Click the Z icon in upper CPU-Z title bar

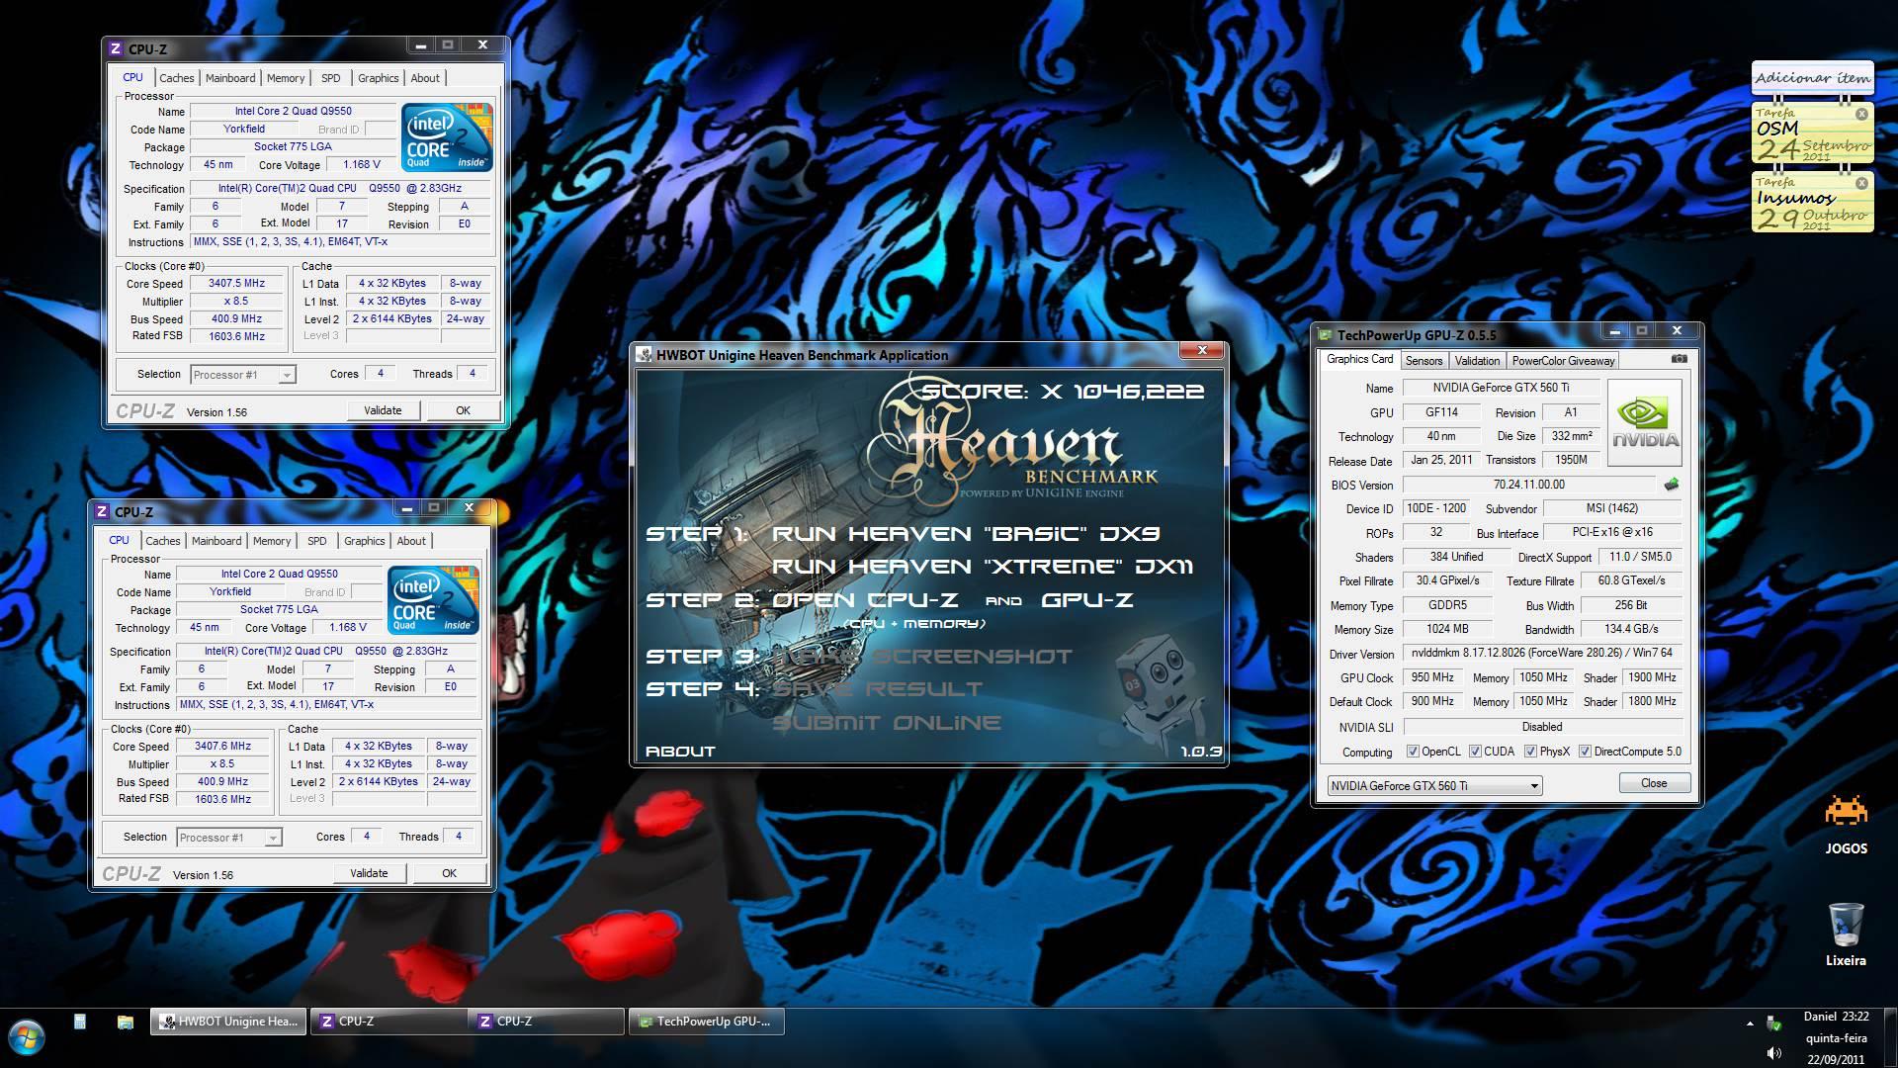pos(116,48)
